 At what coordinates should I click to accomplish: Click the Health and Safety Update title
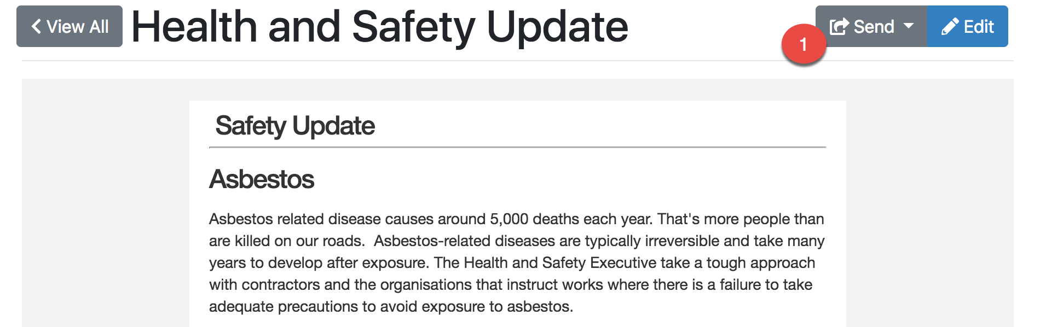(379, 26)
